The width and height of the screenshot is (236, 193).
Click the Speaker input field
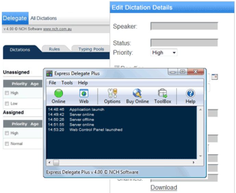[184, 26]
